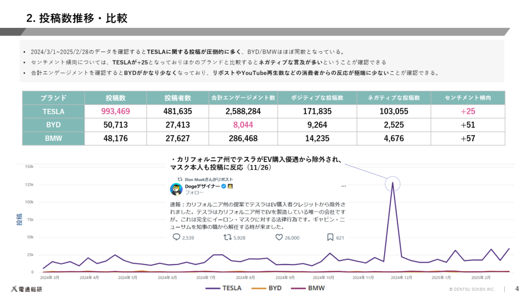This screenshot has height=296, width=528.
Task: Click the cell value 171,835
Action: [317, 111]
